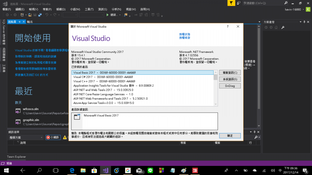Open the kevin-16880 account dropdown
This screenshot has width=312, height=175.
click(x=303, y=9)
